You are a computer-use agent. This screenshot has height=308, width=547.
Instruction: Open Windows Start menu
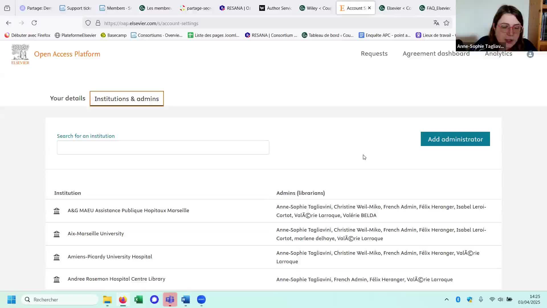(12, 299)
